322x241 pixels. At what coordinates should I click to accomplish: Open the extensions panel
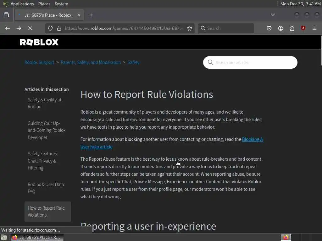[292, 28]
